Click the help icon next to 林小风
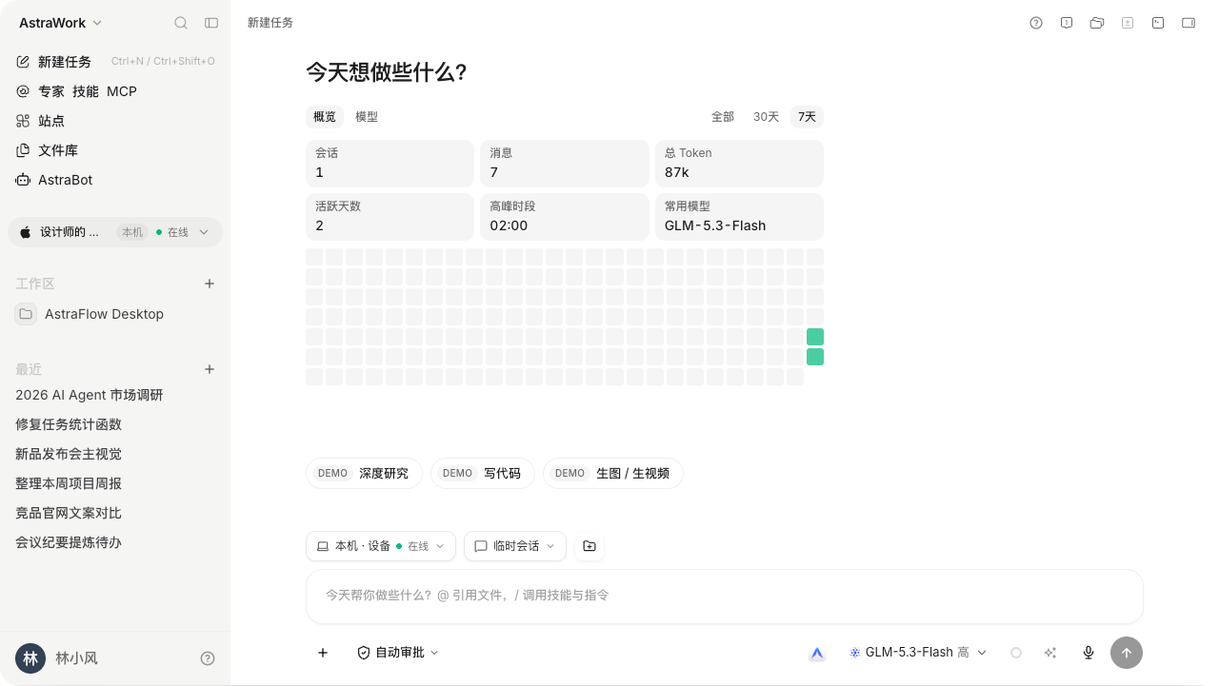Screen dimensions: 1219x686 pyautogui.click(x=208, y=658)
